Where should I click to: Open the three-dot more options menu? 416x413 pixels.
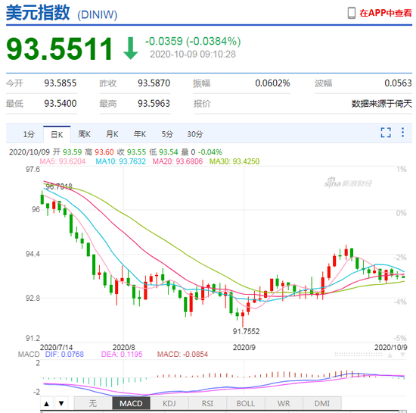point(402,133)
